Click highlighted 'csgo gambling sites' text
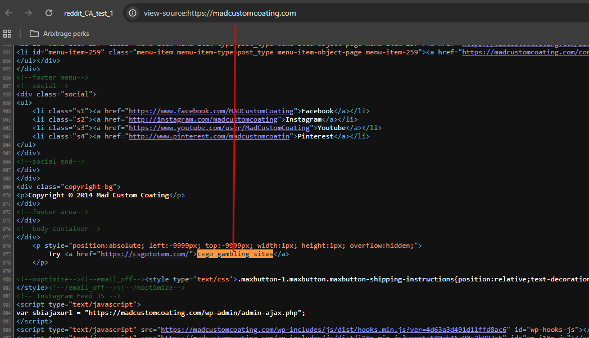Viewport: 589px width, 338px height. 235,254
